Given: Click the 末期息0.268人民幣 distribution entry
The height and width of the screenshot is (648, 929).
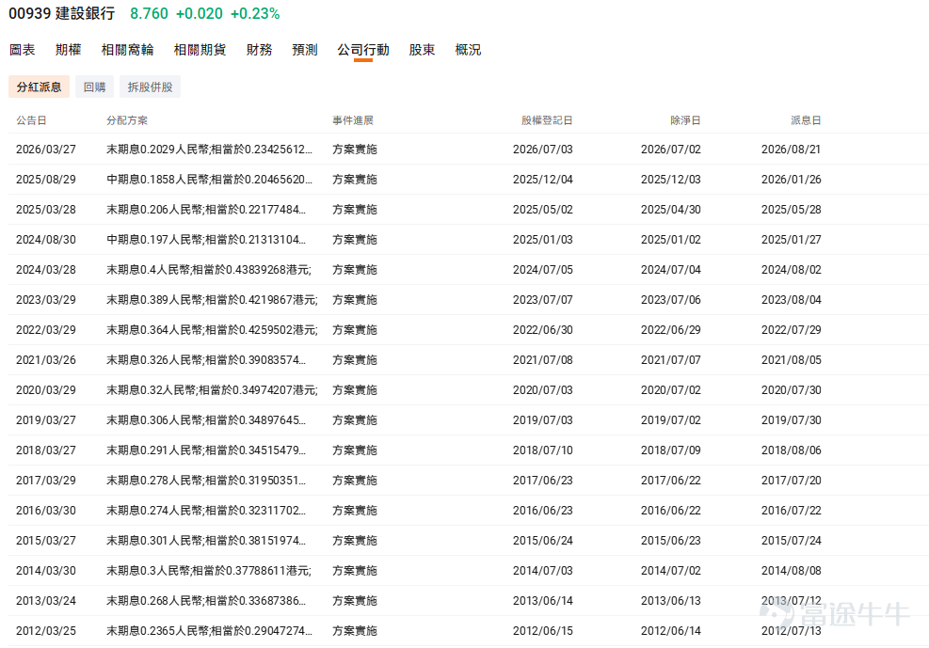Looking at the screenshot, I should coord(206,602).
